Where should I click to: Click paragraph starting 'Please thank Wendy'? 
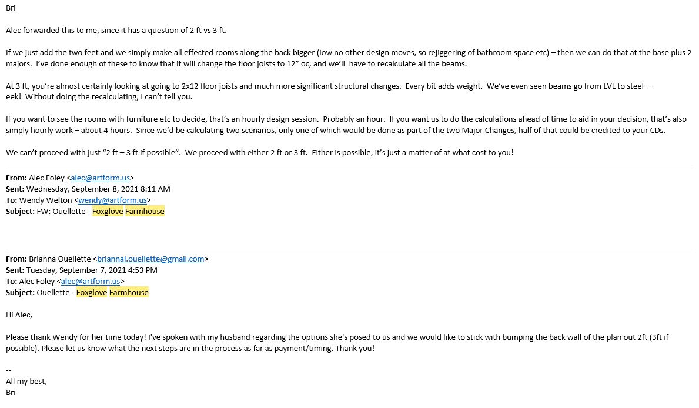pos(337,343)
